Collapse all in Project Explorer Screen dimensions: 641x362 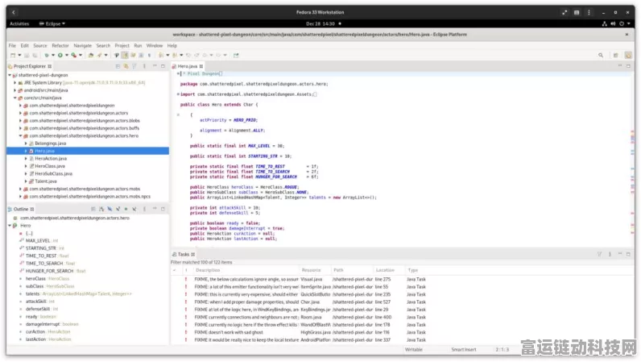[x=118, y=66]
